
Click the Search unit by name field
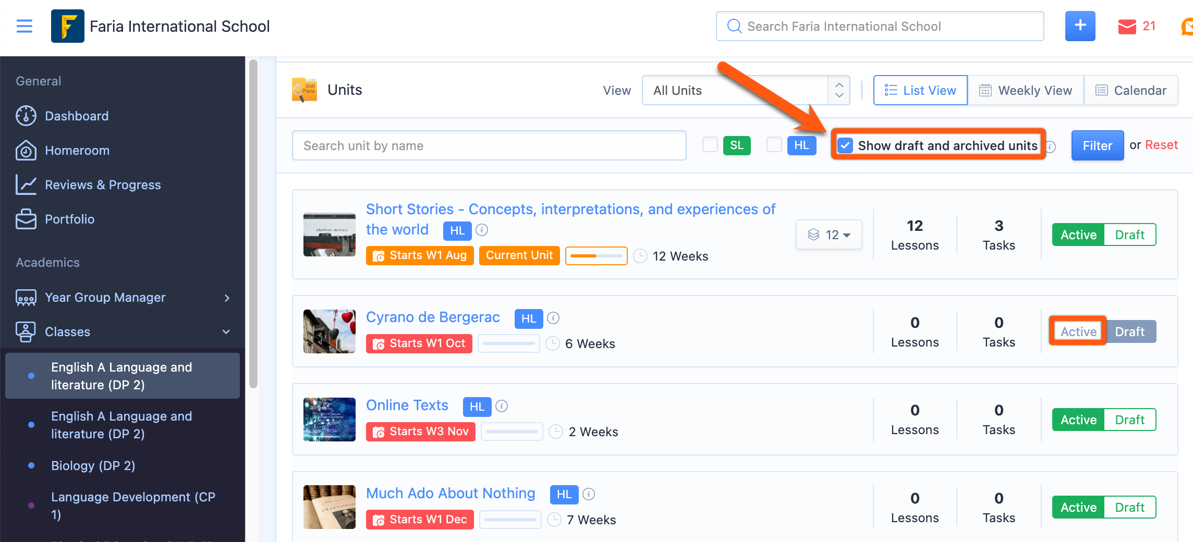pos(489,145)
